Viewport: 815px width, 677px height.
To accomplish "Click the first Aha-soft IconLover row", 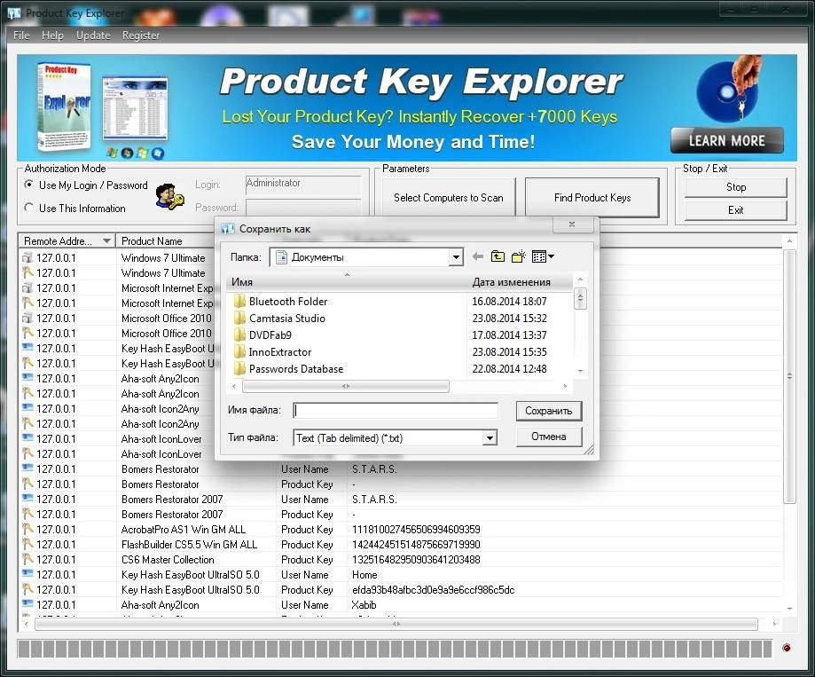I will coord(117,439).
